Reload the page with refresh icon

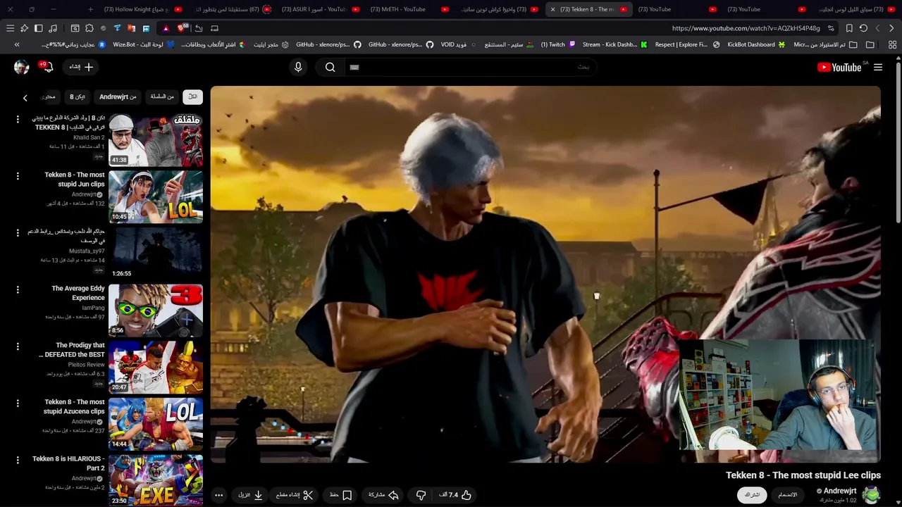click(863, 28)
